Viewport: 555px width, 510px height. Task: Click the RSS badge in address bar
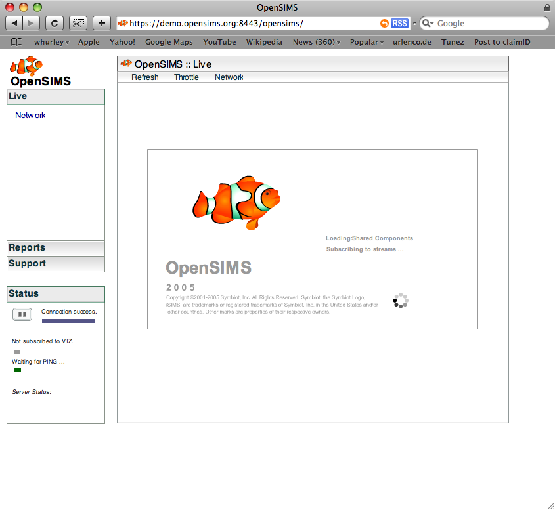pos(399,24)
